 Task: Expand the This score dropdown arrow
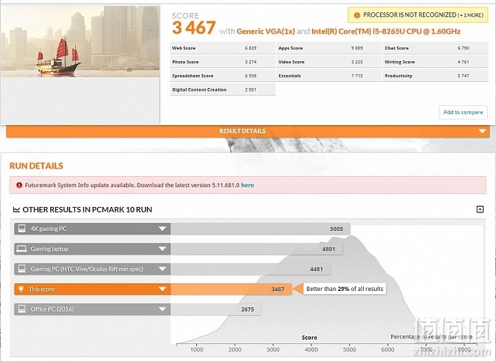[163, 289]
